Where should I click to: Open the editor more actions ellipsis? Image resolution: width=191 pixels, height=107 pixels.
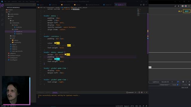146,5
